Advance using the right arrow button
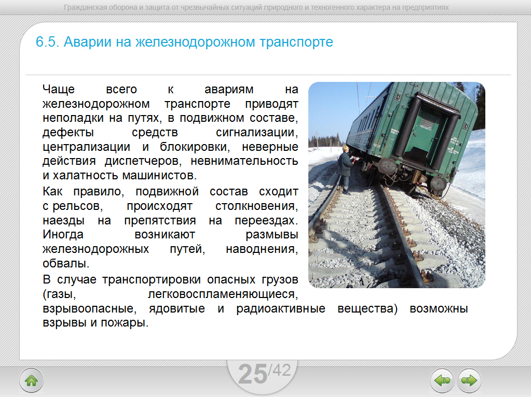531x397 pixels. tap(469, 381)
